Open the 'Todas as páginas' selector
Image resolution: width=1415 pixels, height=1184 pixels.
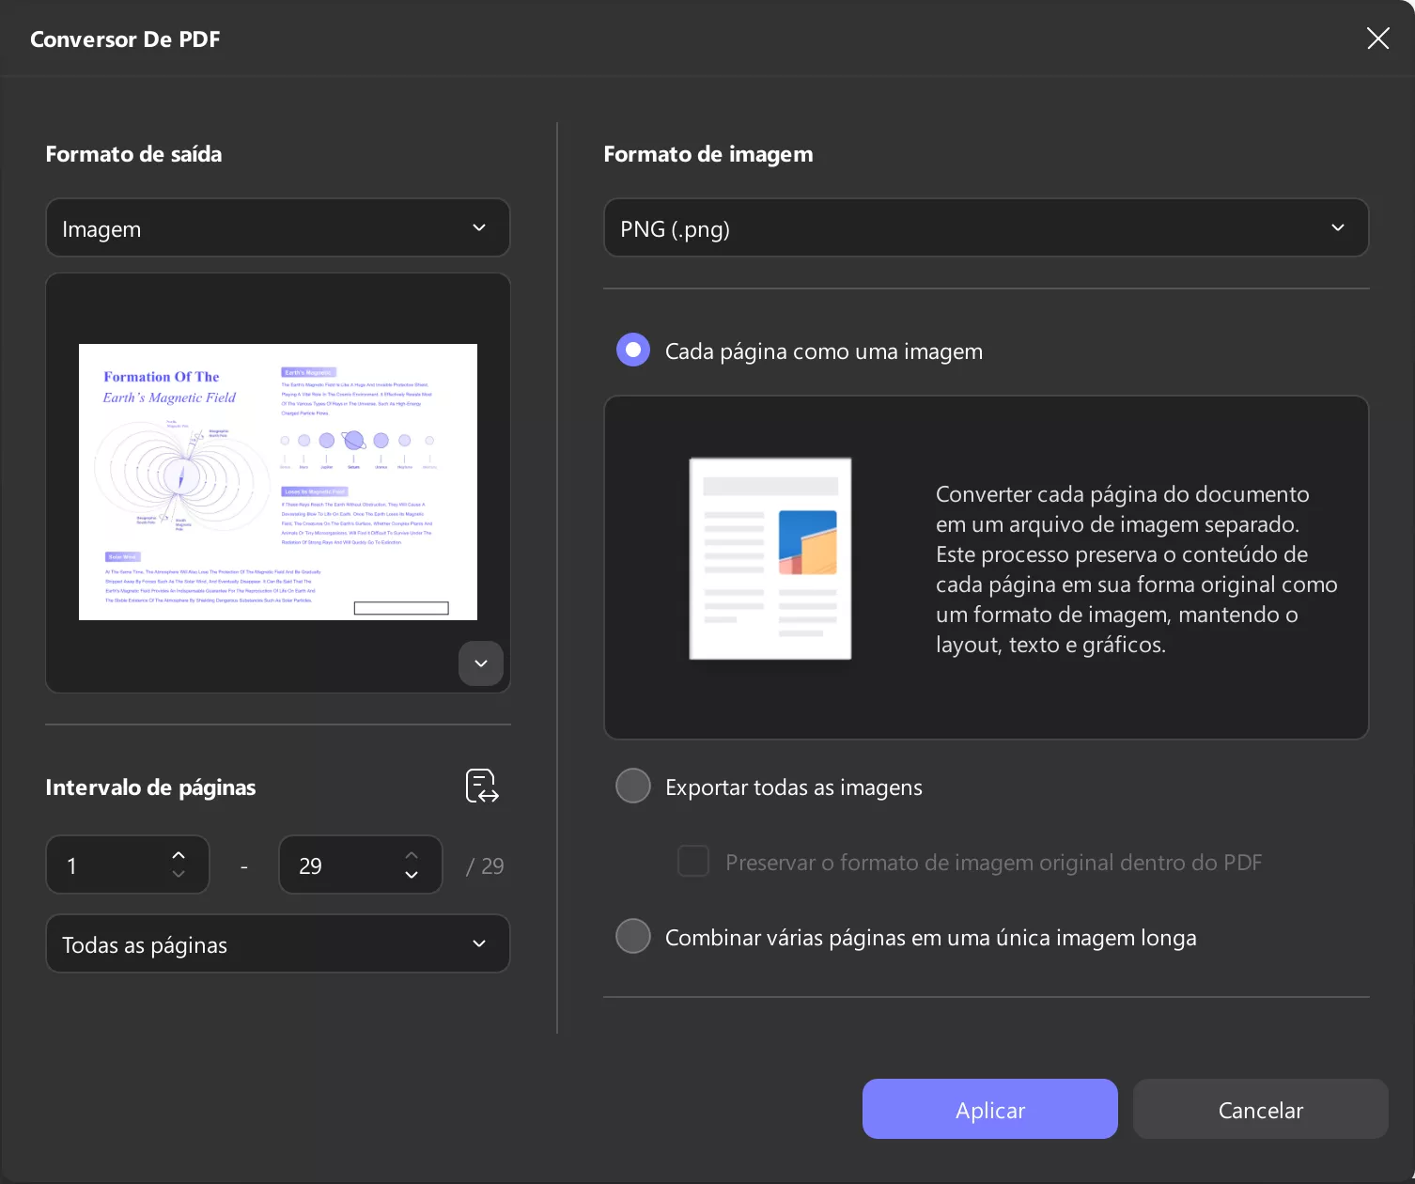(277, 943)
